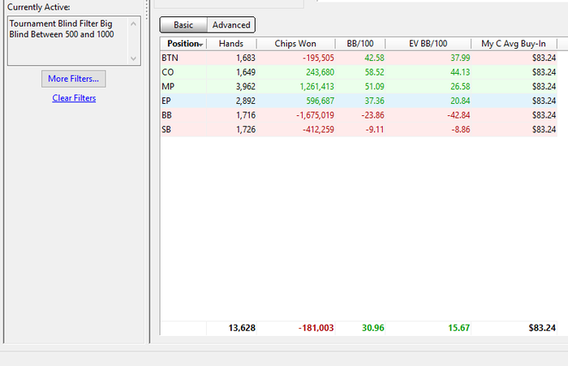This screenshot has height=366, width=568.
Task: Click the 1,649 hands cell
Action: point(246,72)
